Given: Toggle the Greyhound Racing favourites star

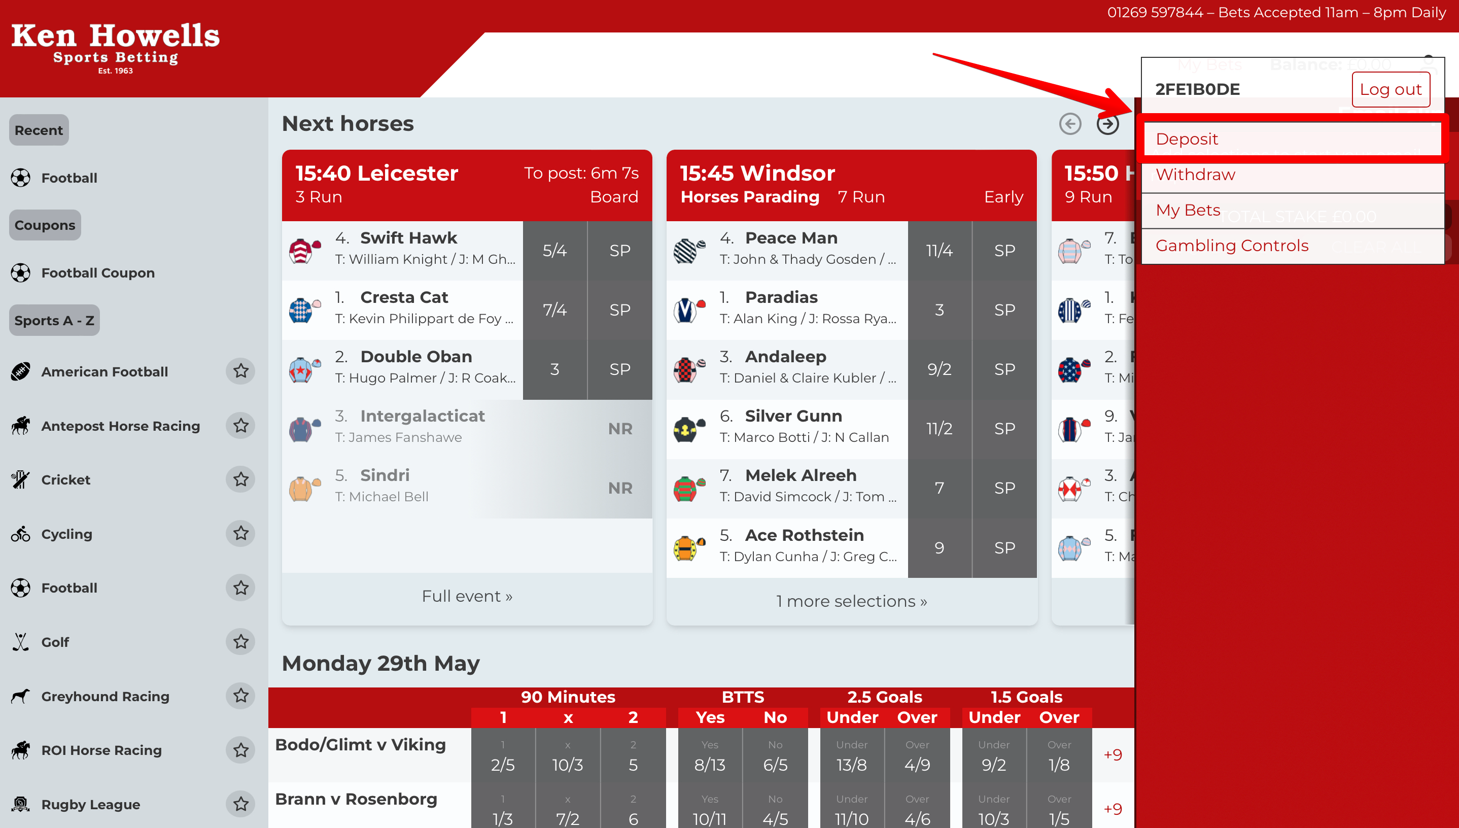Looking at the screenshot, I should 240,696.
